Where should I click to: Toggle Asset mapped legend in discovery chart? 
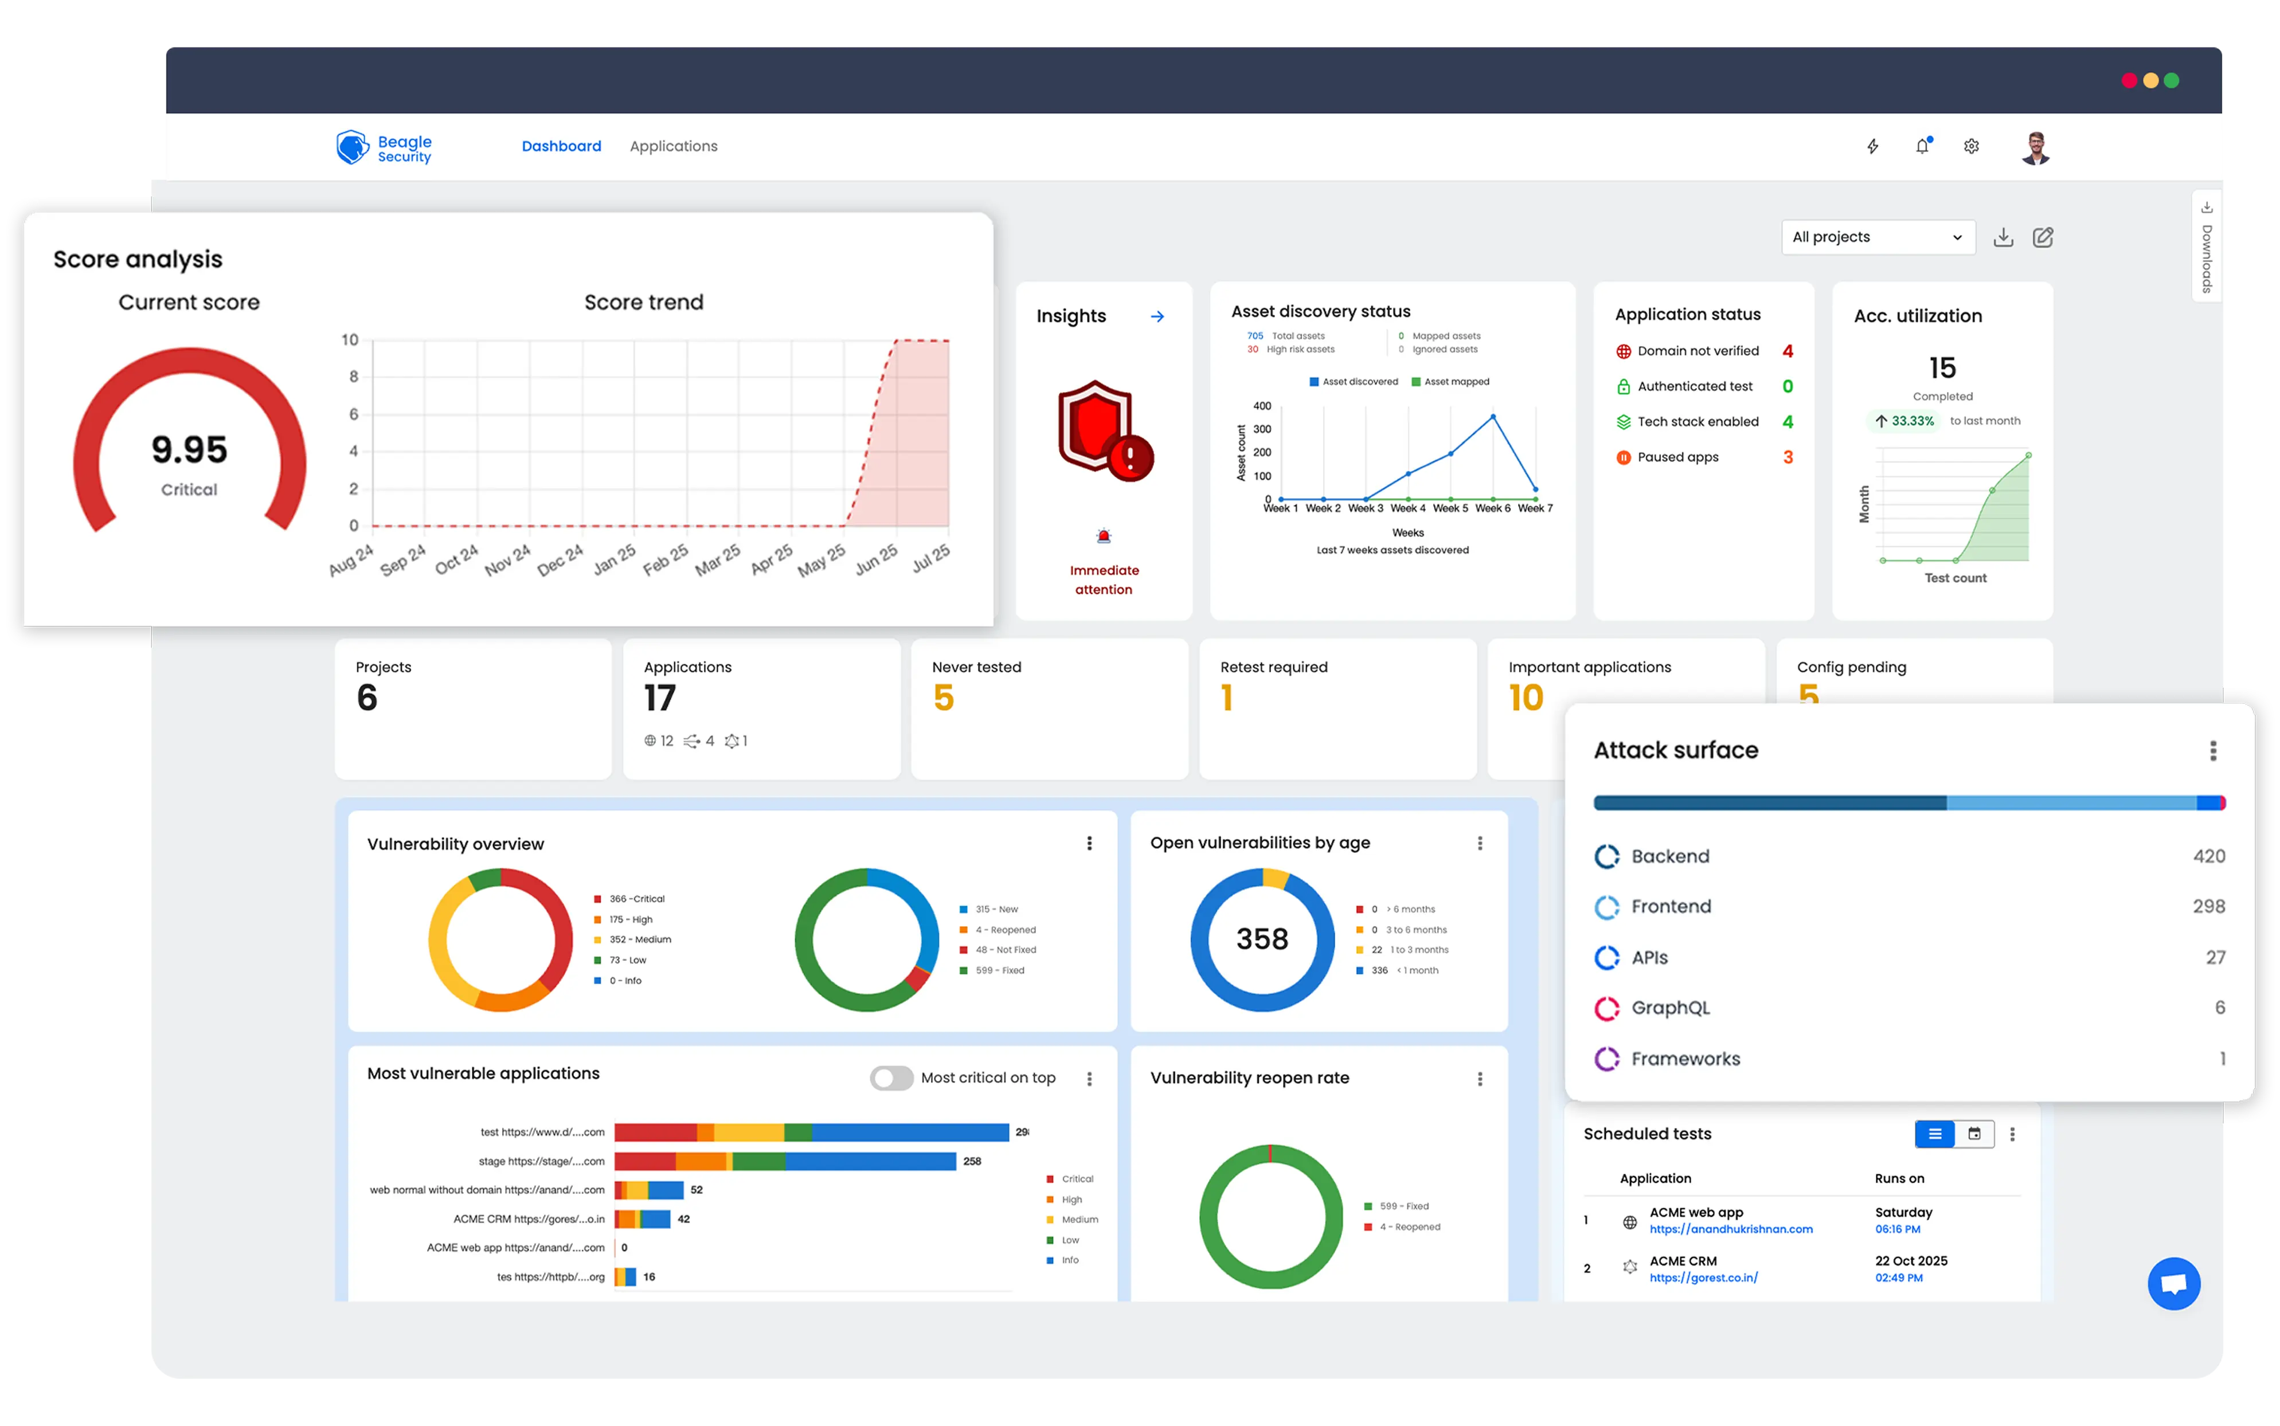click(x=1450, y=381)
